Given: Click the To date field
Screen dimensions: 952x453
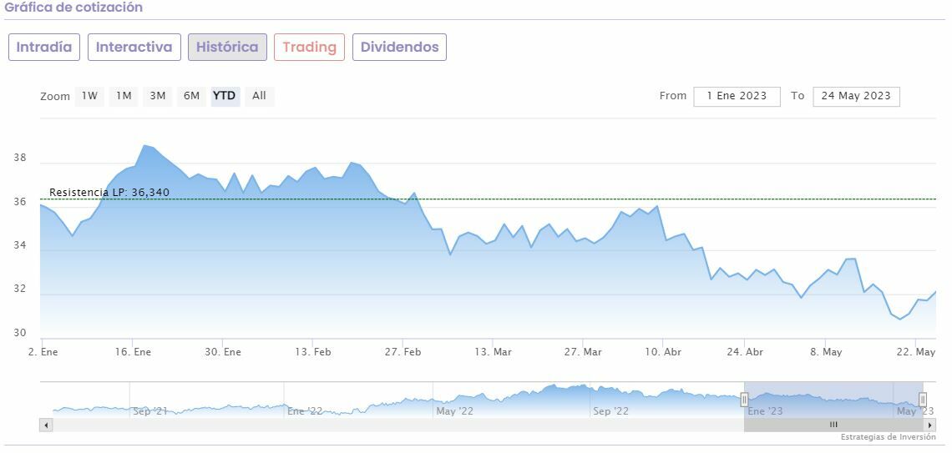Looking at the screenshot, I should 856,96.
